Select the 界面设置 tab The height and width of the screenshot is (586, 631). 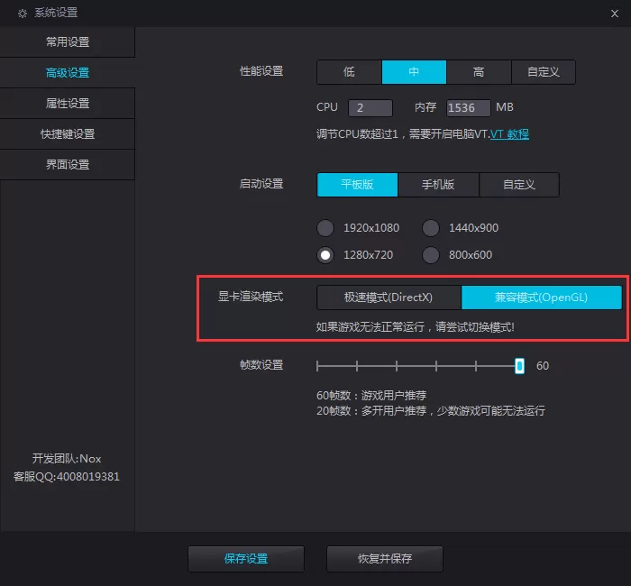pyautogui.click(x=68, y=165)
